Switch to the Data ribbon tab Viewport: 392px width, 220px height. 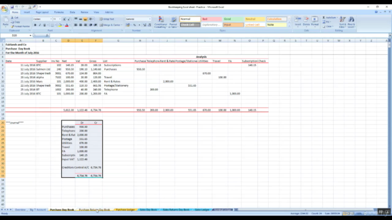click(x=72, y=12)
